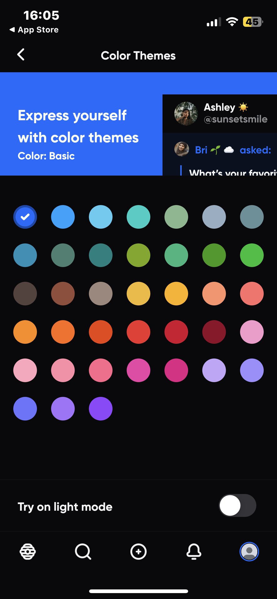
Task: Choose the vivid violet swatch, last row
Action: coord(101,409)
